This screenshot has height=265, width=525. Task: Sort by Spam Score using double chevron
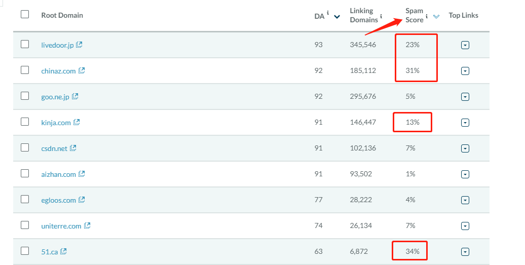point(436,16)
